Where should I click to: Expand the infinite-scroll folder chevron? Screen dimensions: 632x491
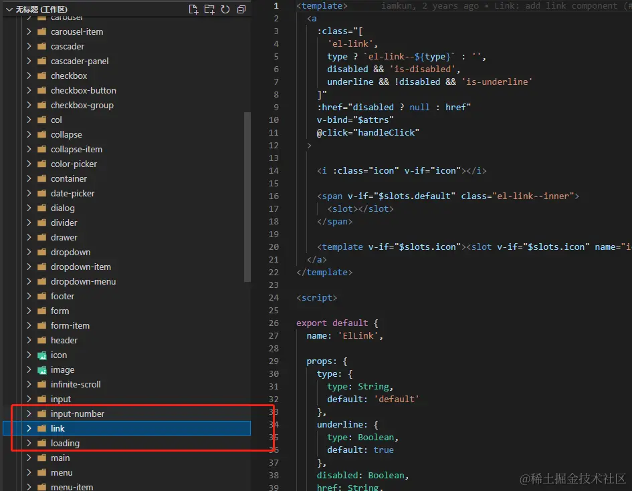29,384
